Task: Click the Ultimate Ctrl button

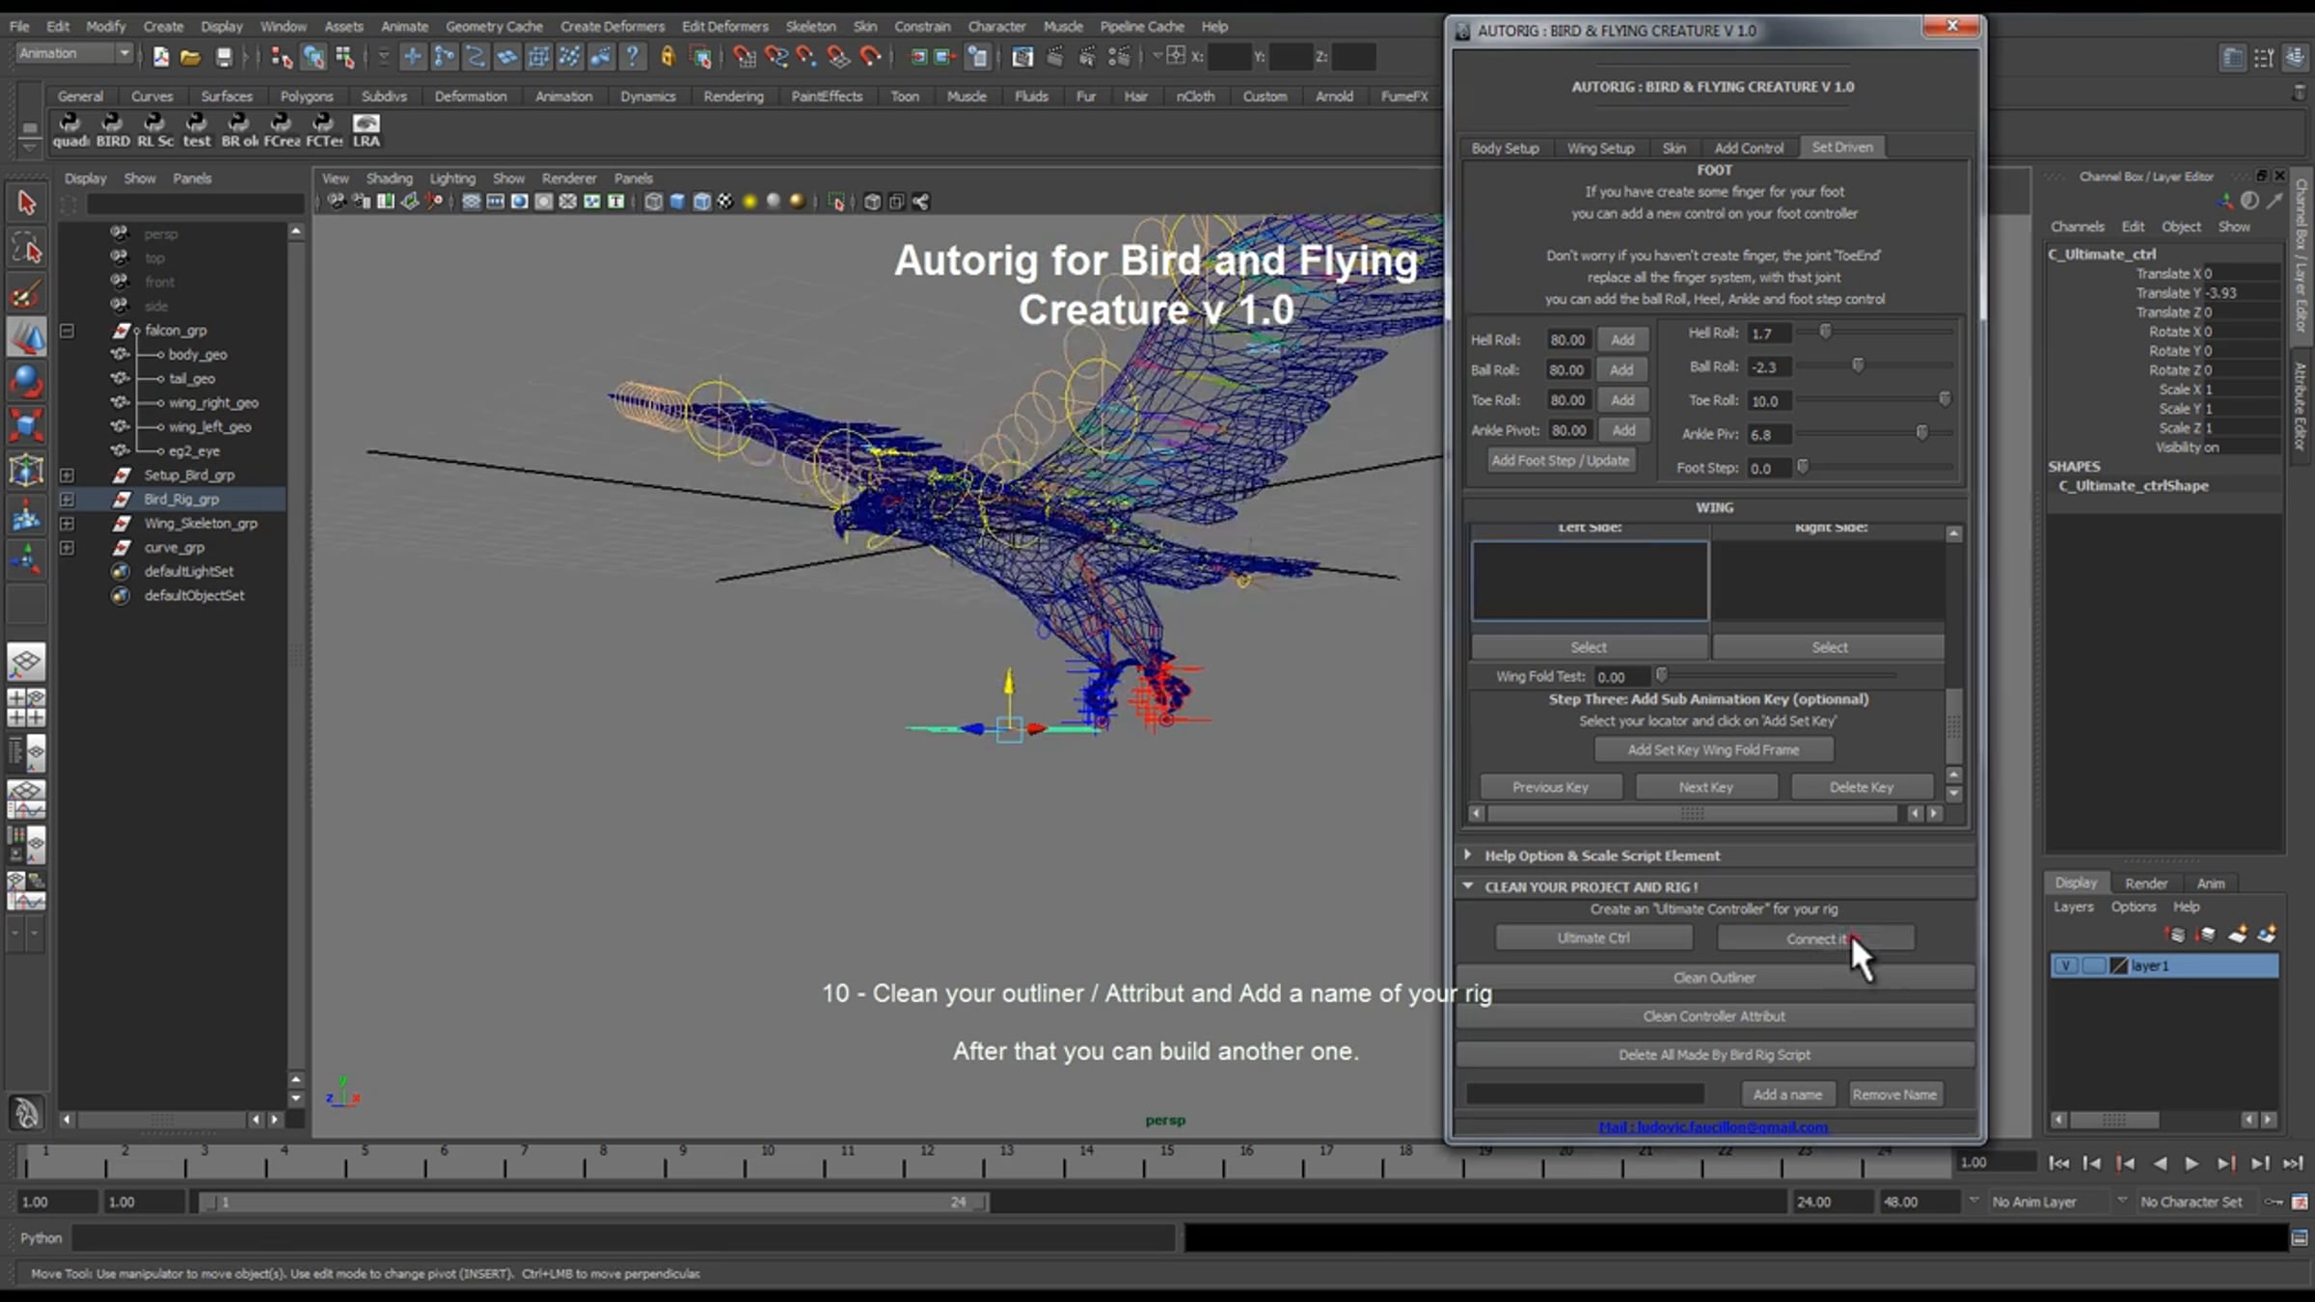Action: (x=1593, y=937)
